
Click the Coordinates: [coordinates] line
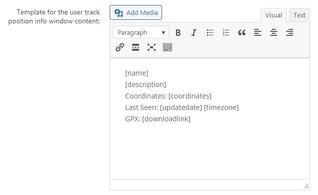point(168,96)
